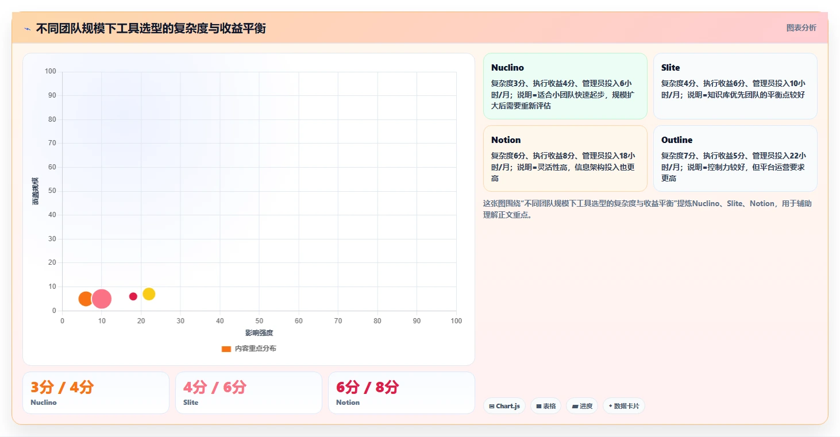Click the 图表分析 label in header

click(x=801, y=28)
